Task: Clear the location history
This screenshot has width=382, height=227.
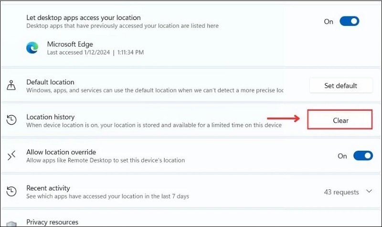Action: tap(340, 120)
